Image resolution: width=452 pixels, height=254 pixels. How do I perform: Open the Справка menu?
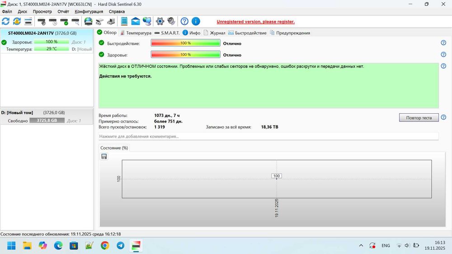coord(117,12)
